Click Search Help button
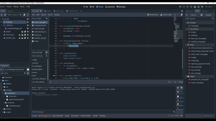Image resolution: width=216 pixels, height=121 pixels. pos(166,15)
